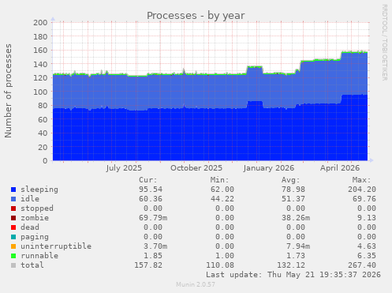Click runnable current value 1.85
Screen dimensions: 392x293
click(x=153, y=256)
